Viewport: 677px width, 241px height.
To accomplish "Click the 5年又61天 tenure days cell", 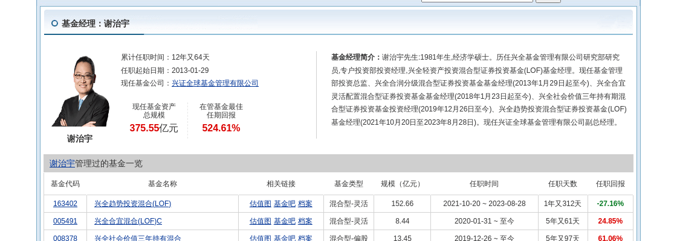I will coord(563,221).
